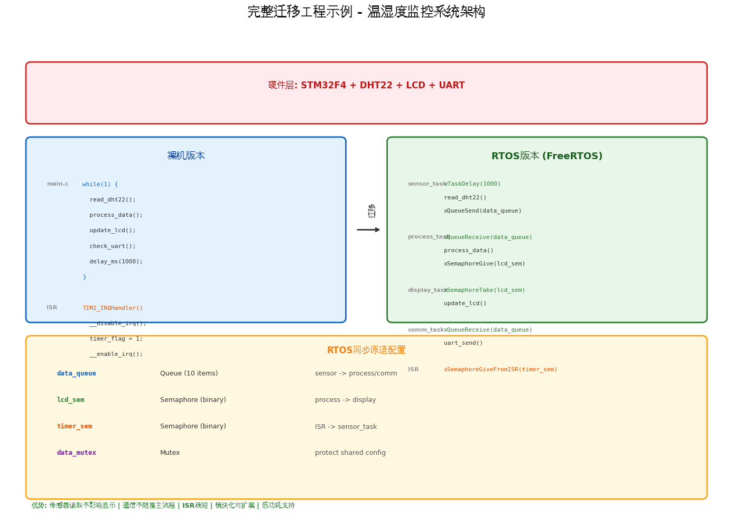Click the "while(1) {" code line
This screenshot has width=733, height=522.
coord(100,184)
